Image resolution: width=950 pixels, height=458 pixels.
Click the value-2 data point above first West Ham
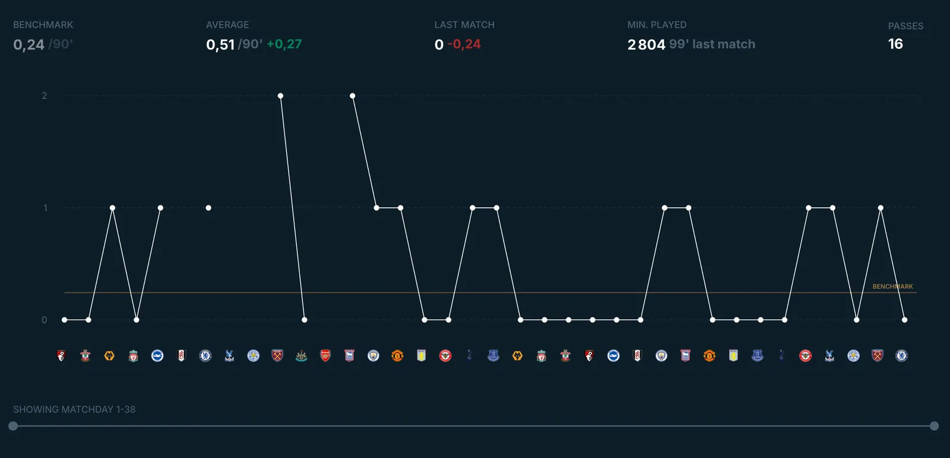click(x=280, y=96)
